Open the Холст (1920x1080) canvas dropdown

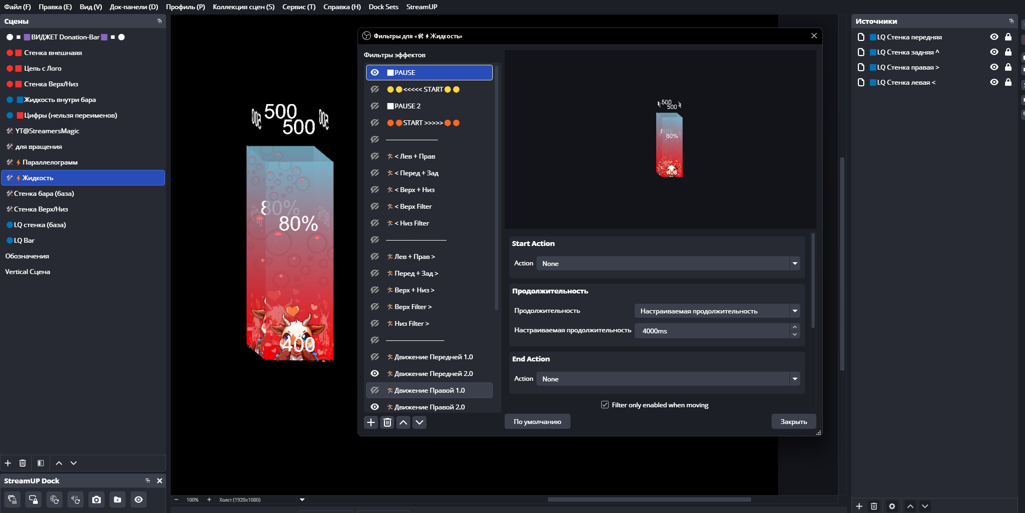tap(302, 500)
